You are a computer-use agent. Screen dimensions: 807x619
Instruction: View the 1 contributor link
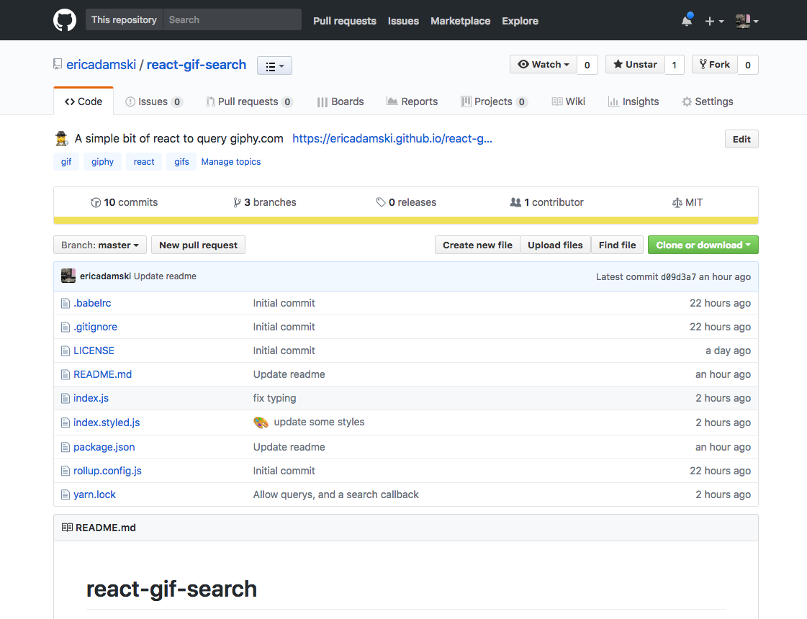(546, 202)
